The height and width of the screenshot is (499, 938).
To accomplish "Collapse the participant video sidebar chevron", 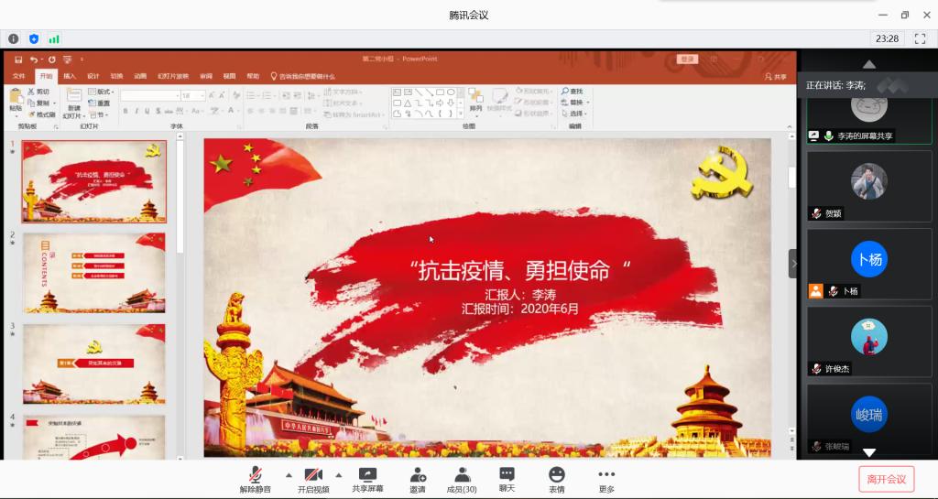I will pos(793,264).
